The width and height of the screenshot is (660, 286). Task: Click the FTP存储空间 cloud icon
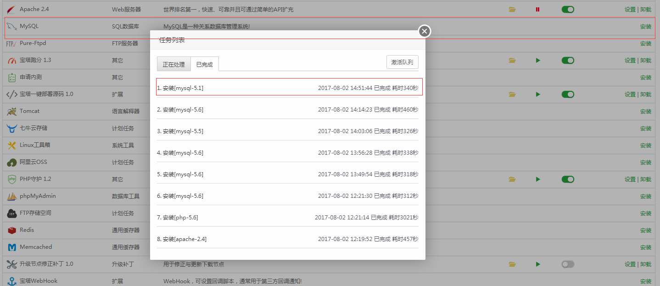pyautogui.click(x=11, y=213)
